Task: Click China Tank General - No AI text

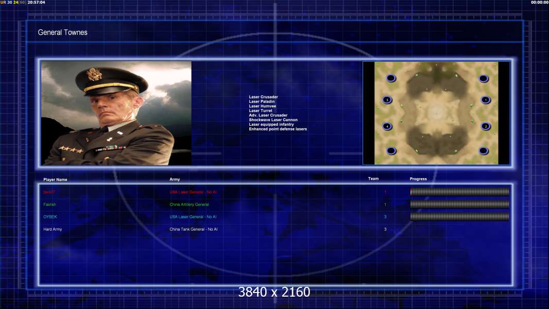Action: 194,229
